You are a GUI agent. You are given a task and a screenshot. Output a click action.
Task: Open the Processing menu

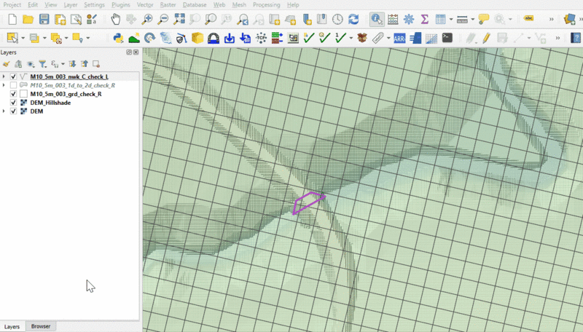[x=266, y=4]
